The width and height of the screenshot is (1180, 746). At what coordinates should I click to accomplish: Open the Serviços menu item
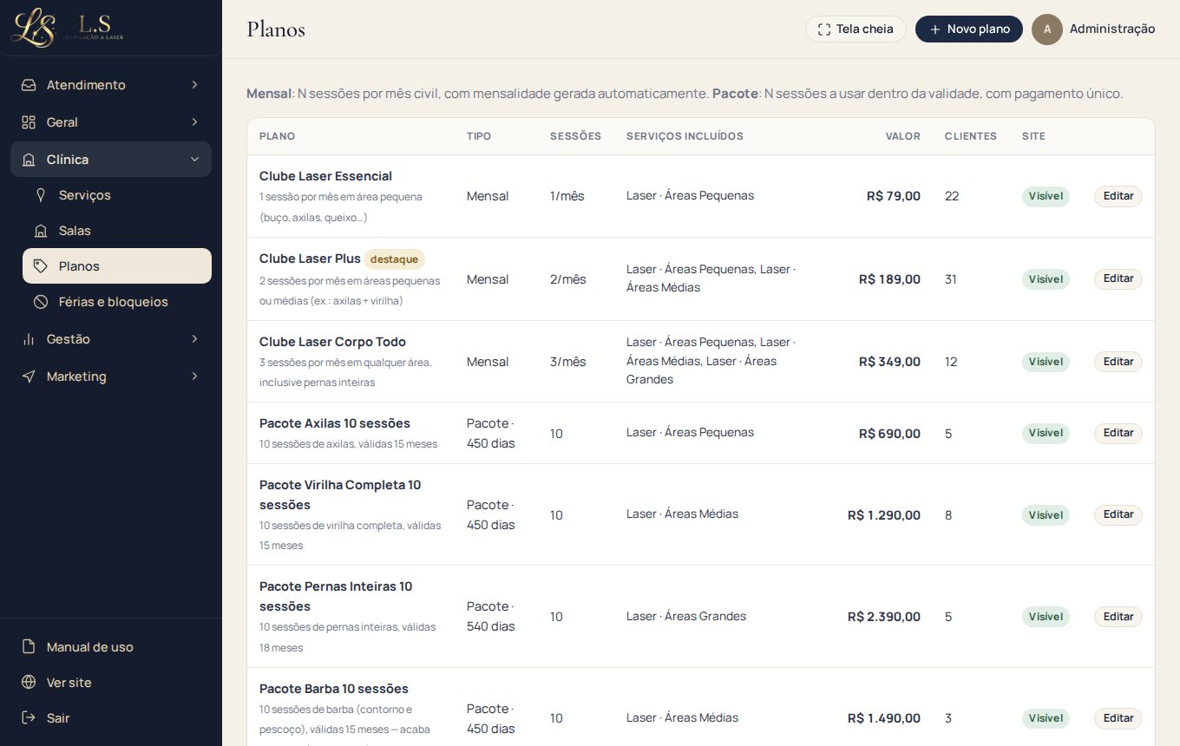point(117,195)
